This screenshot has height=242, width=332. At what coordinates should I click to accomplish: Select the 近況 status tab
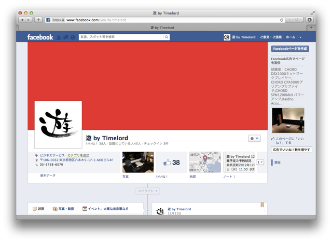coord(38,209)
